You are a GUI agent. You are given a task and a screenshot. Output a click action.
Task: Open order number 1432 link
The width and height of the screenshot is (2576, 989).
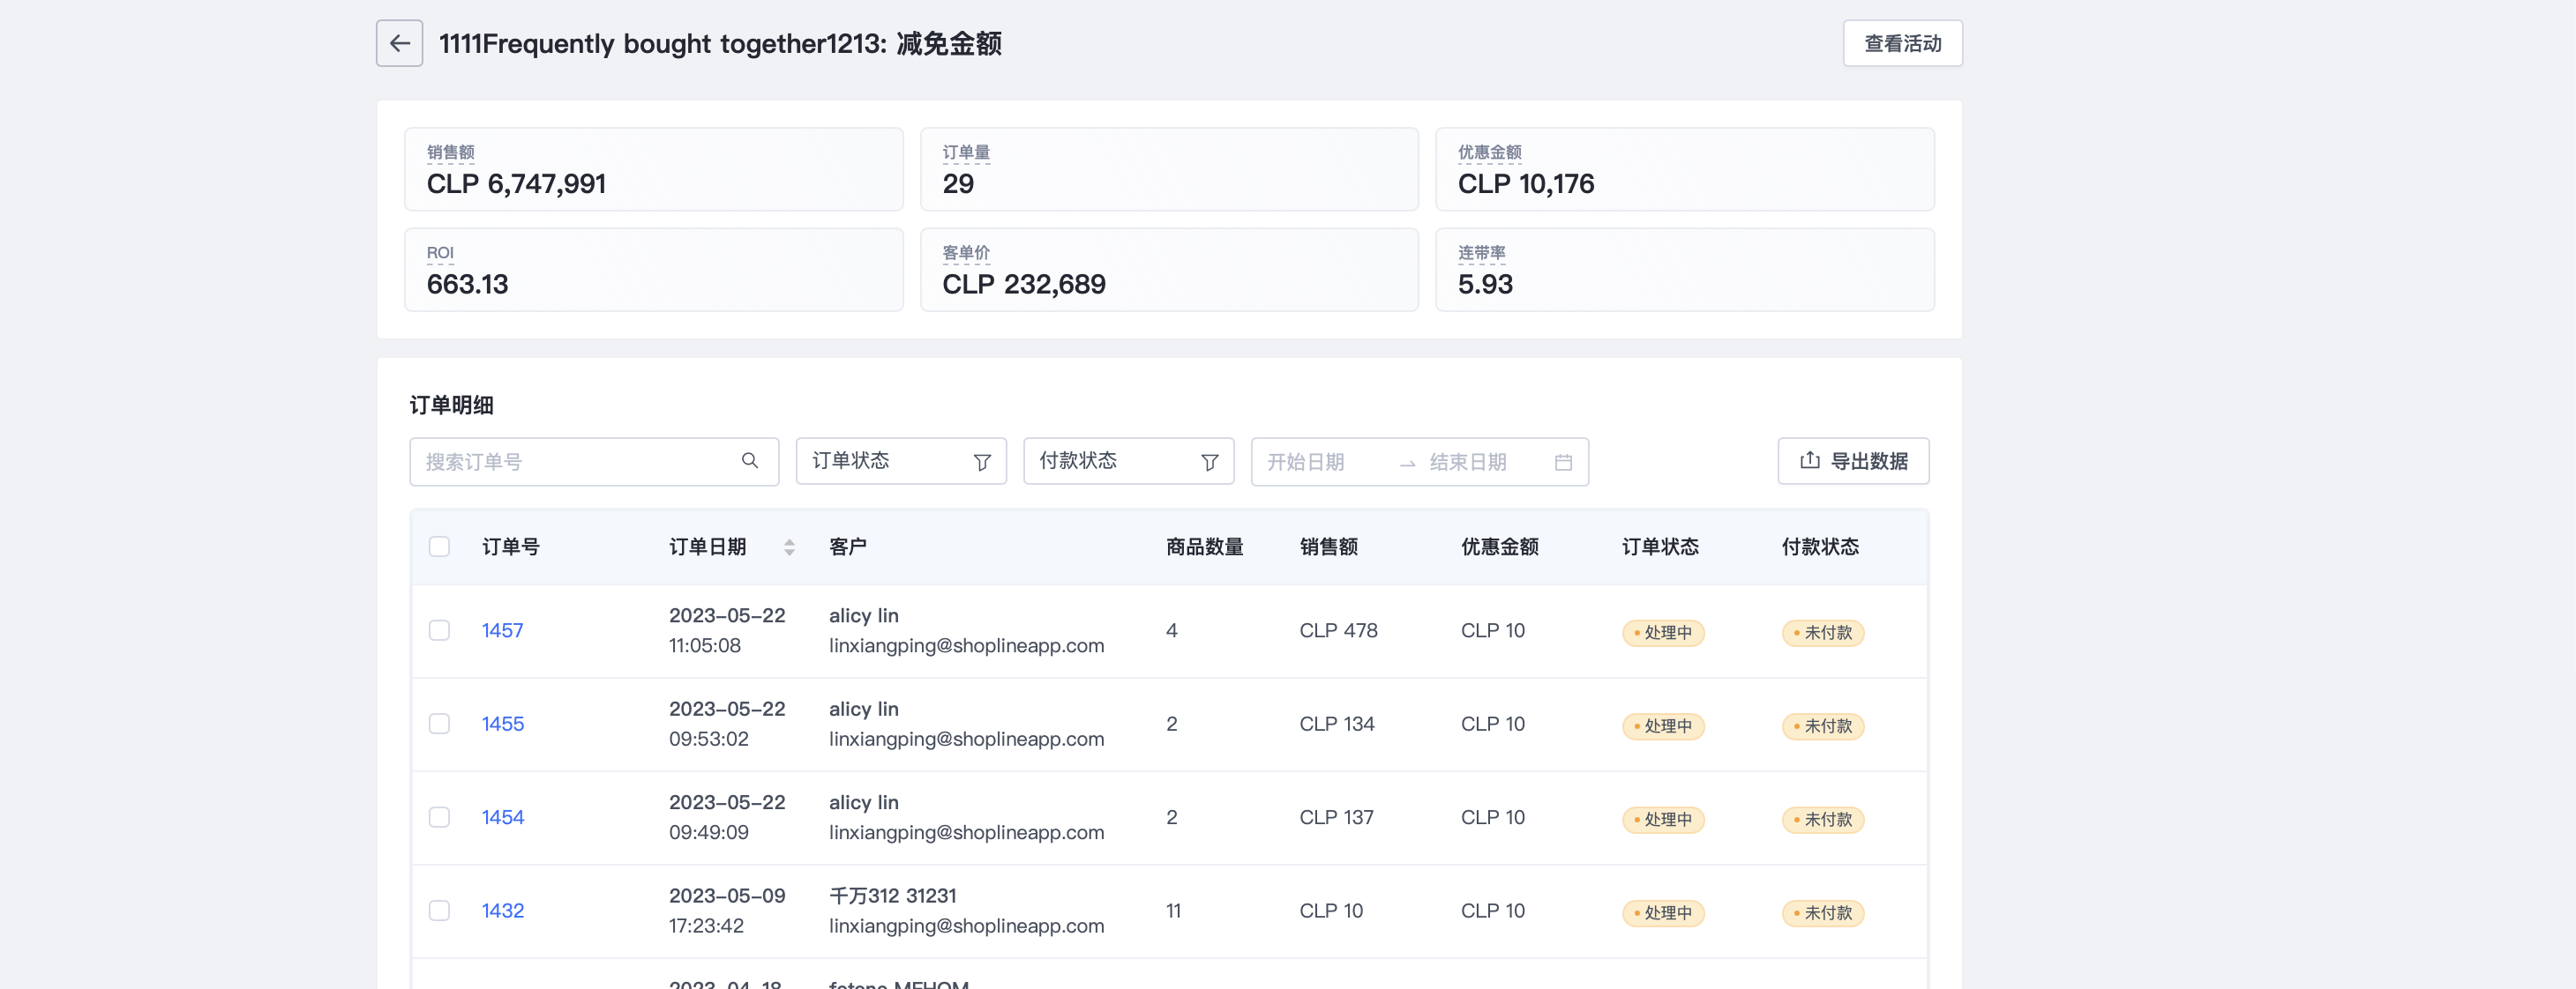pos(502,910)
